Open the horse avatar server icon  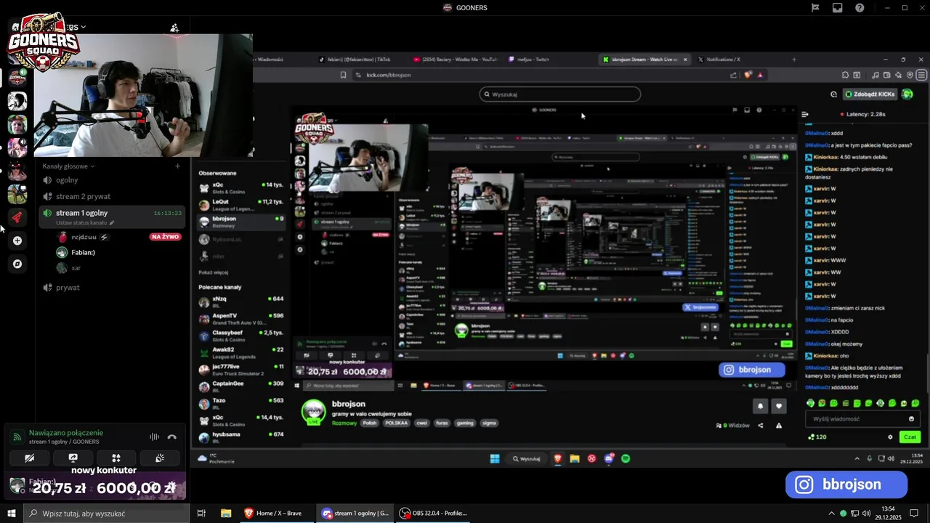[x=17, y=194]
